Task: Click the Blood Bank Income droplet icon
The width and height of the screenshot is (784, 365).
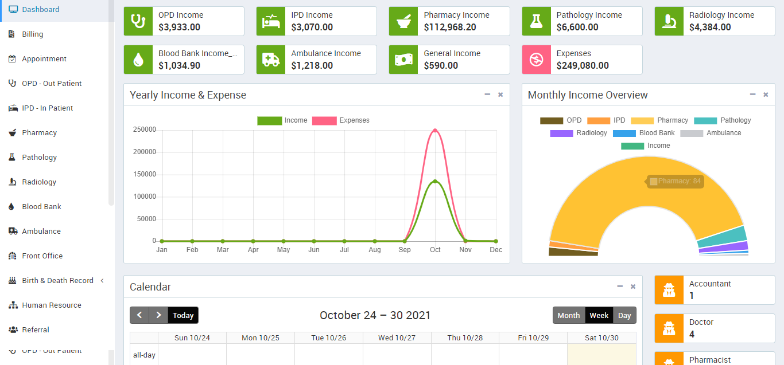Action: pos(138,60)
